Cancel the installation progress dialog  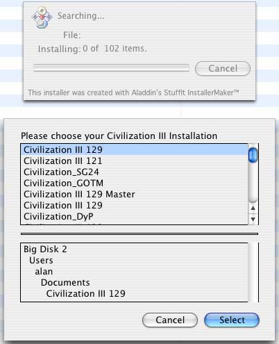click(223, 69)
